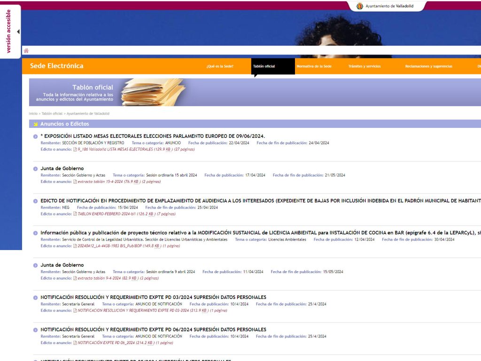Open the Tablón oficial tab
Image resolution: width=481 pixels, height=361 pixels.
[264, 66]
